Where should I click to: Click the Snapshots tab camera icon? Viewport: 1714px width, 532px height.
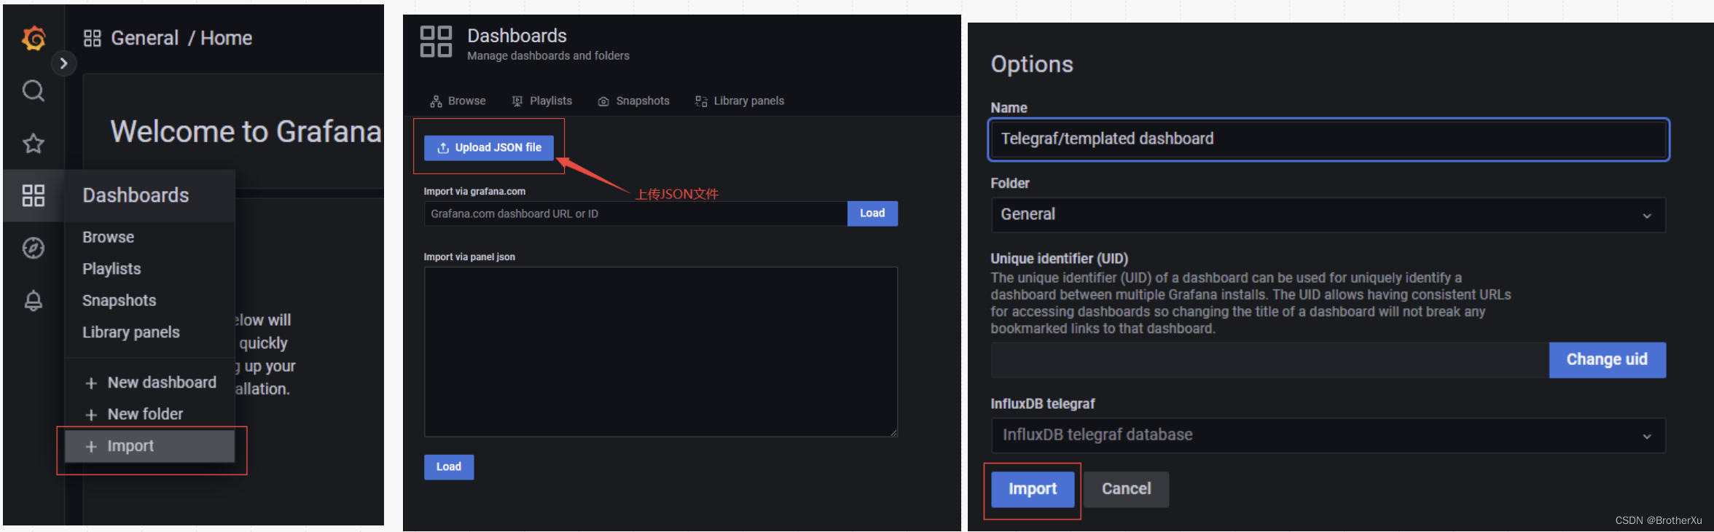(603, 101)
